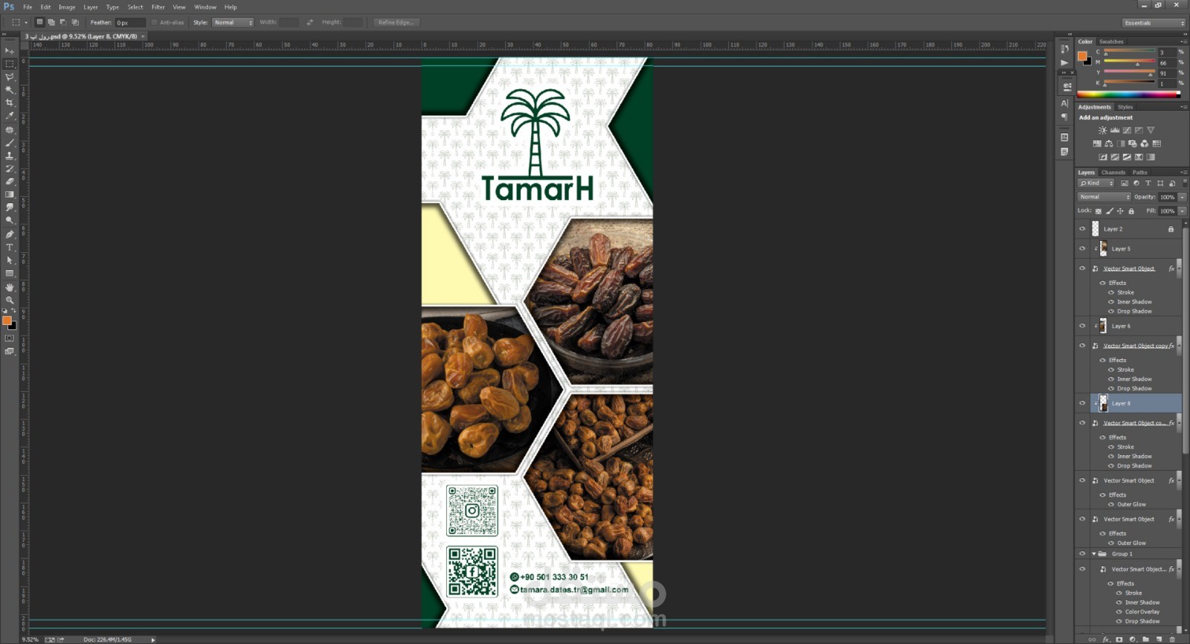Open the Image menu
Screen dimensions: 1190x644
coord(67,7)
